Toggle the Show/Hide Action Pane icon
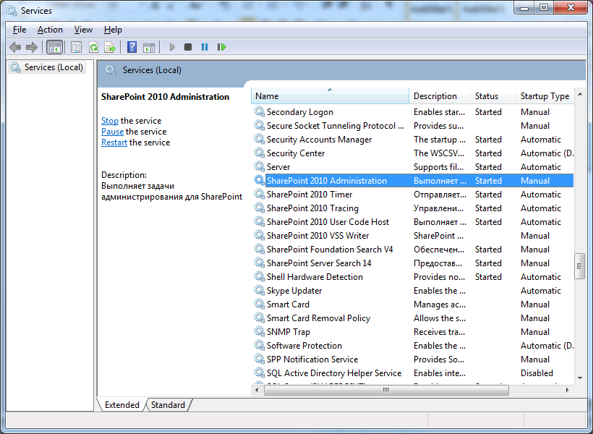Screen dimensions: 593x434 point(149,47)
